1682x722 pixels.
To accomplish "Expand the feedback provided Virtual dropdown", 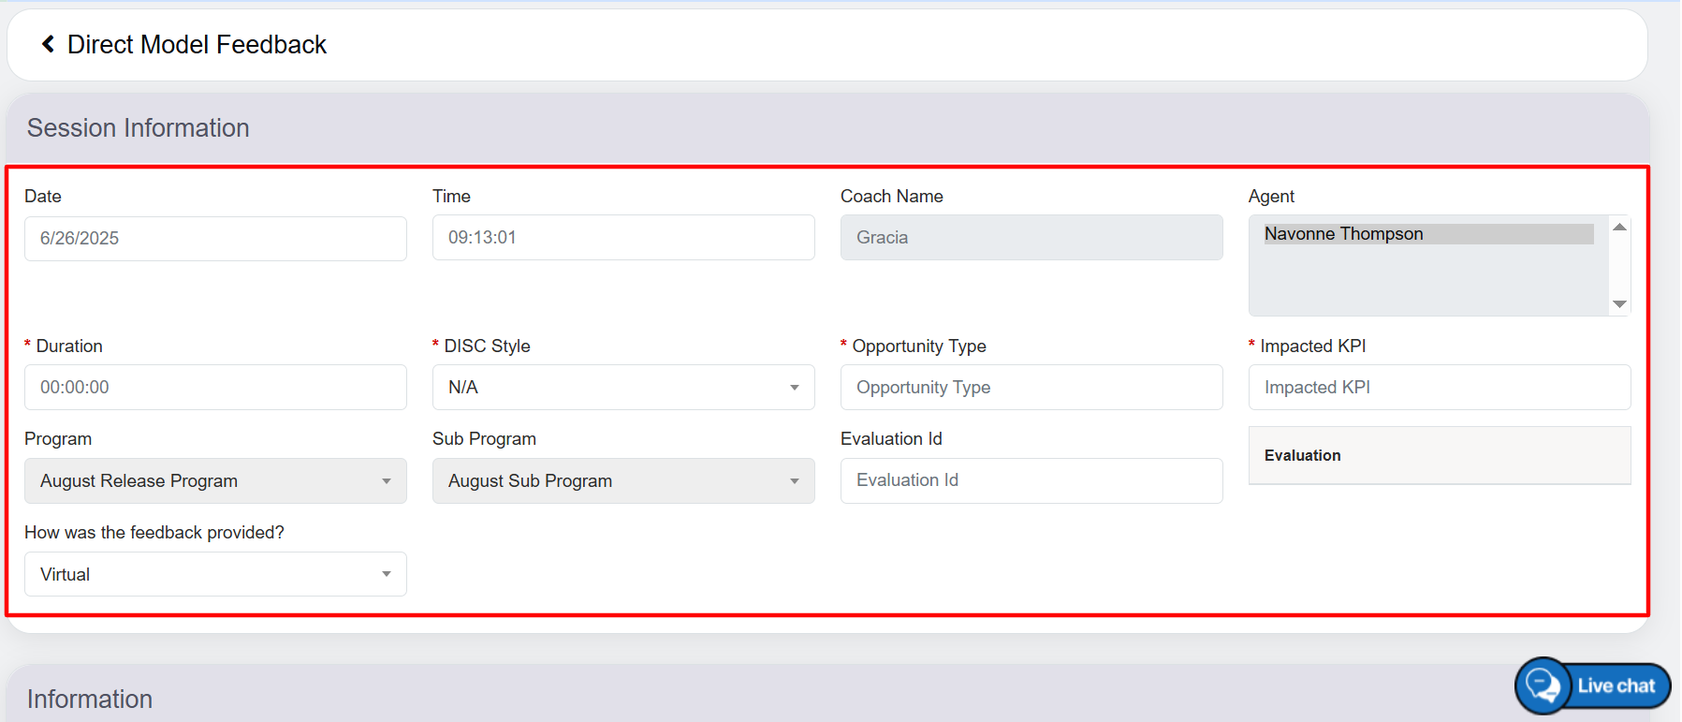I will coord(215,575).
